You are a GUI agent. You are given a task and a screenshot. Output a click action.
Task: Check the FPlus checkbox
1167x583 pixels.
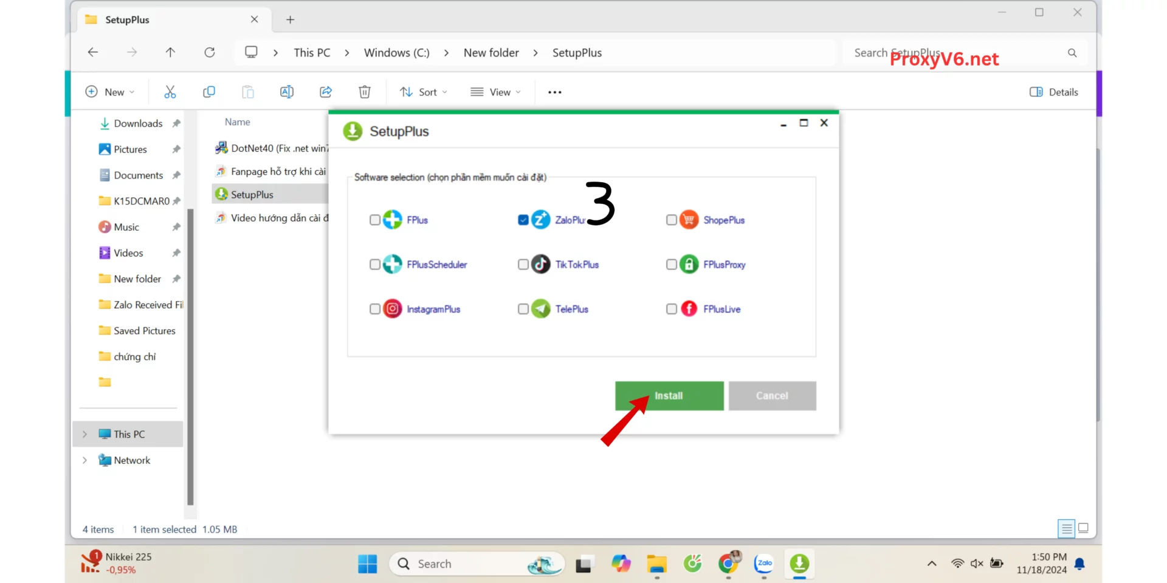coord(375,220)
